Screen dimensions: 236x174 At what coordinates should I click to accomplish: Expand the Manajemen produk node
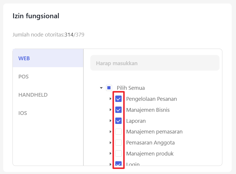(110, 153)
